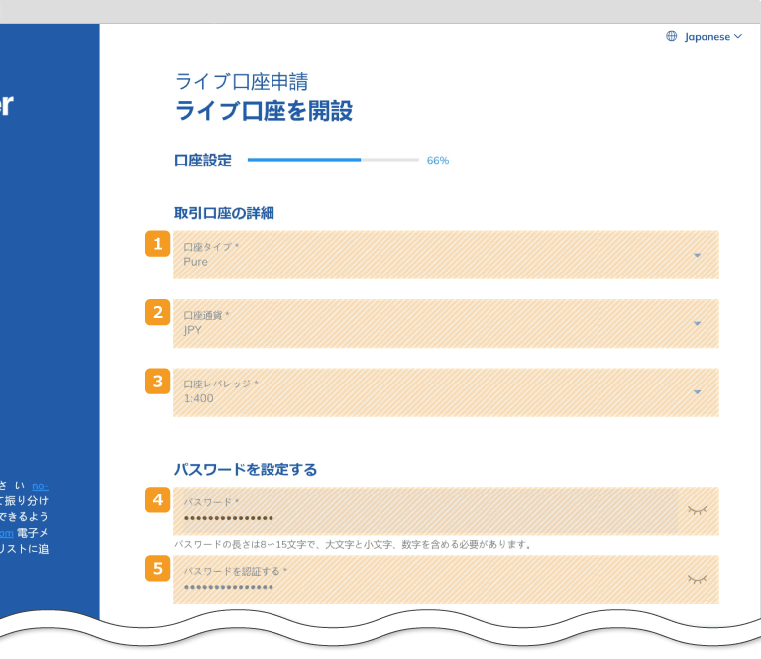Screen dimensions: 761x659
Task: Click the 口座設定 progress bar
Action: pyautogui.click(x=333, y=160)
